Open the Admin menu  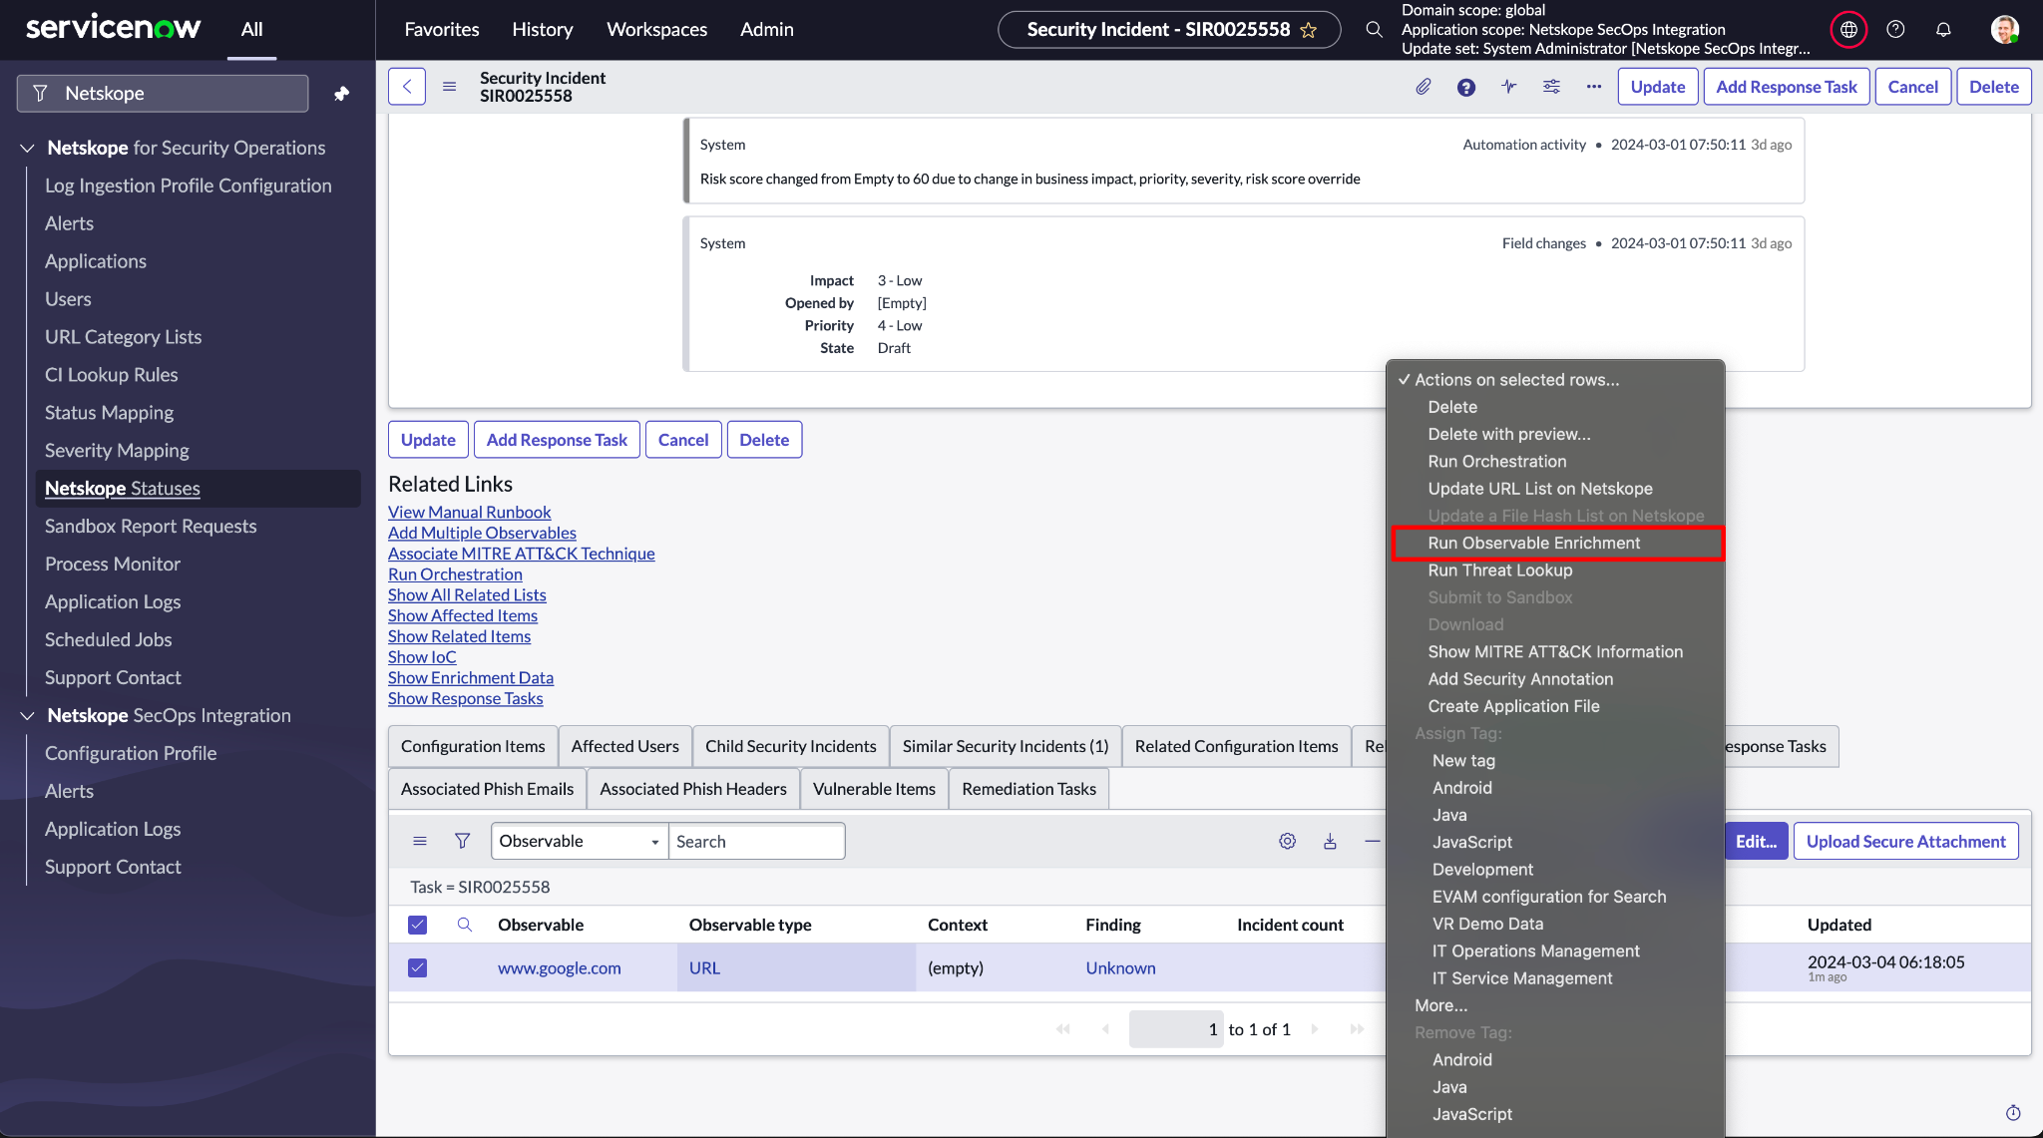[x=766, y=30]
